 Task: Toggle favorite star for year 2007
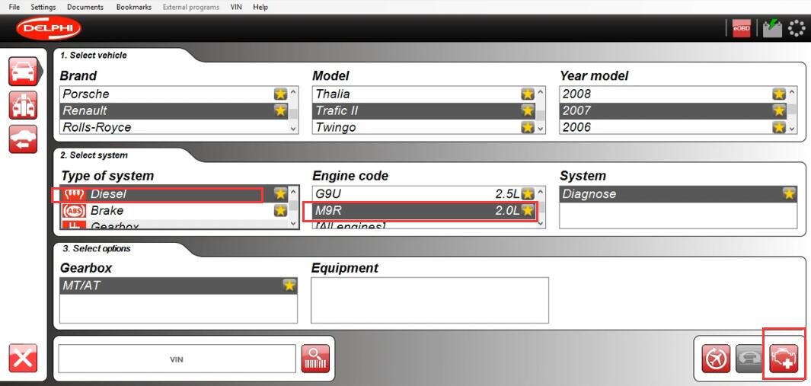pos(779,110)
